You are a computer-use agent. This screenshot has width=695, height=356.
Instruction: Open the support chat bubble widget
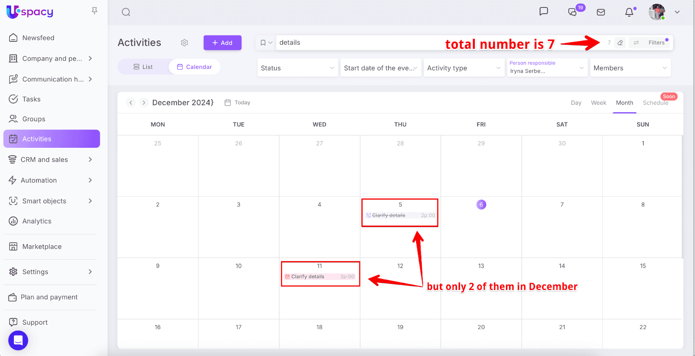coord(18,340)
